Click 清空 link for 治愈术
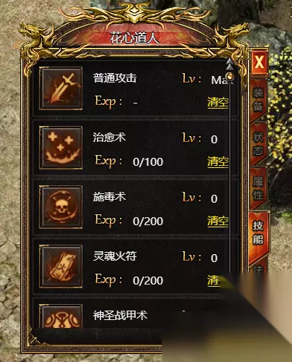This screenshot has width=292, height=362. coord(218,161)
